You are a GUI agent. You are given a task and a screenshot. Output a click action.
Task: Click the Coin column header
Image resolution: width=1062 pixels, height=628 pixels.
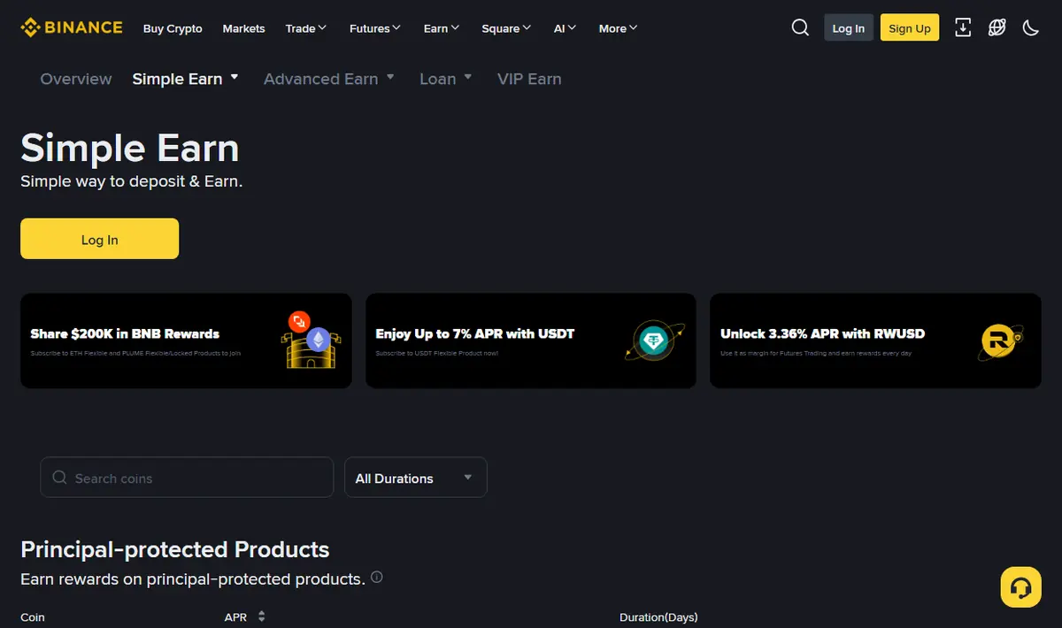coord(33,617)
